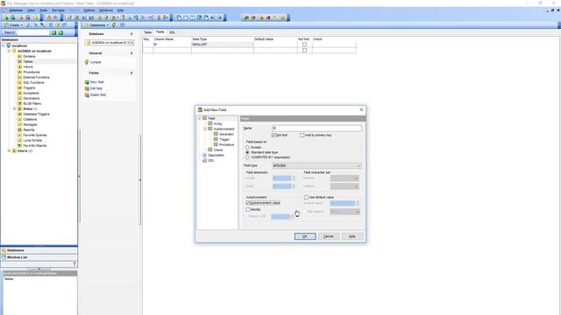Click the BLOB Filters node icon
The width and height of the screenshot is (561, 315).
coord(20,103)
